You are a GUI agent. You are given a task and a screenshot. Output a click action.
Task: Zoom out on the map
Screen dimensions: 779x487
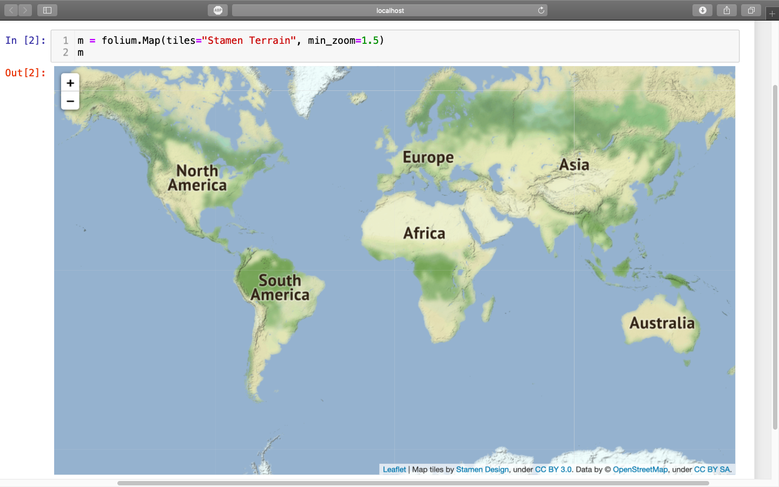(x=70, y=101)
